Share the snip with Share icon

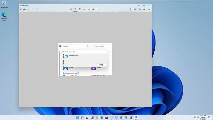tap(144, 9)
